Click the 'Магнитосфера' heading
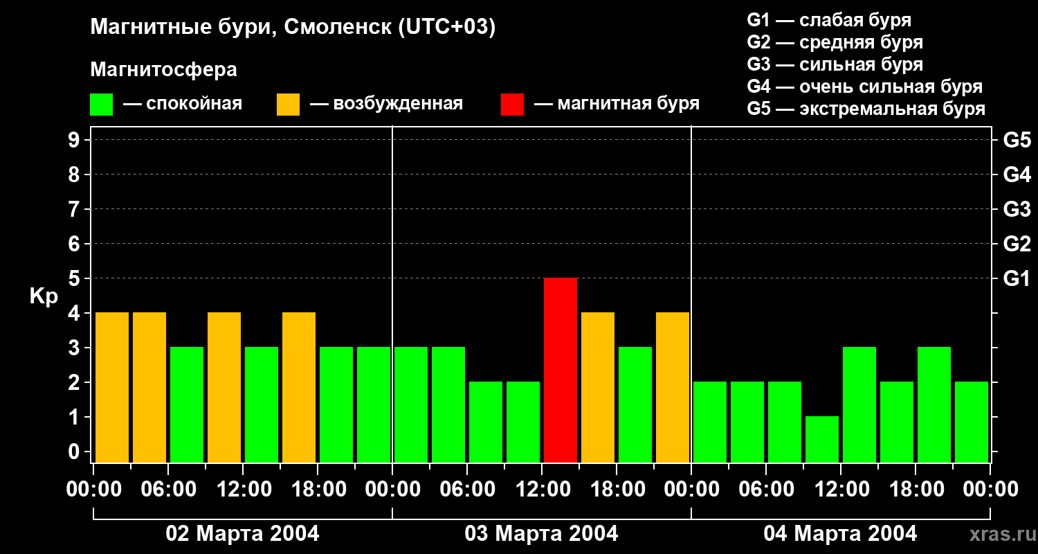1038x554 pixels. 164,70
